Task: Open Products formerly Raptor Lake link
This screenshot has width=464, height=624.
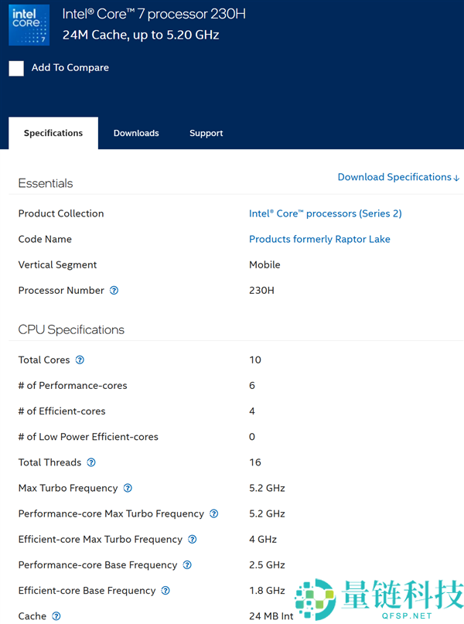Action: point(319,239)
